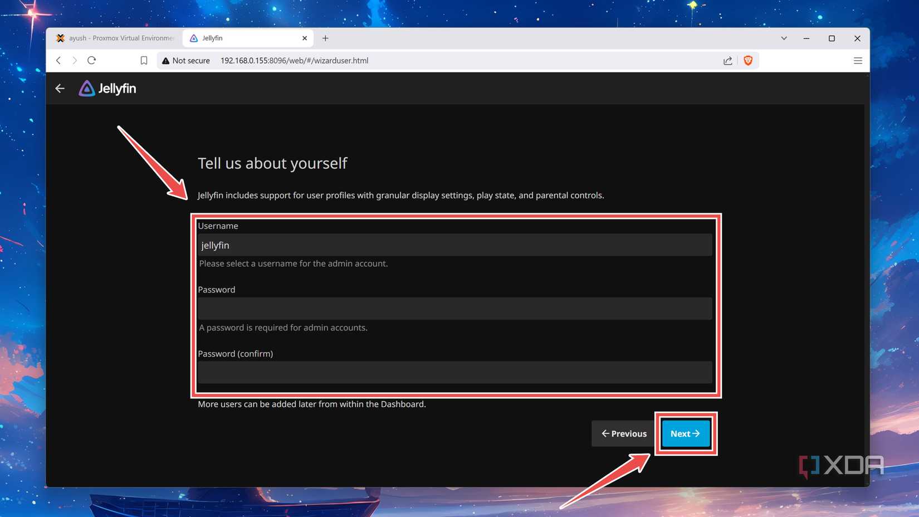
Task: Reload the current page
Action: click(x=91, y=60)
